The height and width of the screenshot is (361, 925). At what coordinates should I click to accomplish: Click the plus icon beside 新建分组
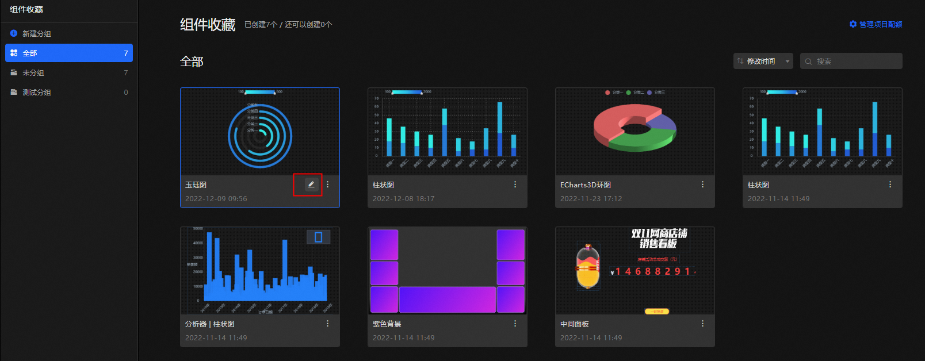click(x=14, y=33)
